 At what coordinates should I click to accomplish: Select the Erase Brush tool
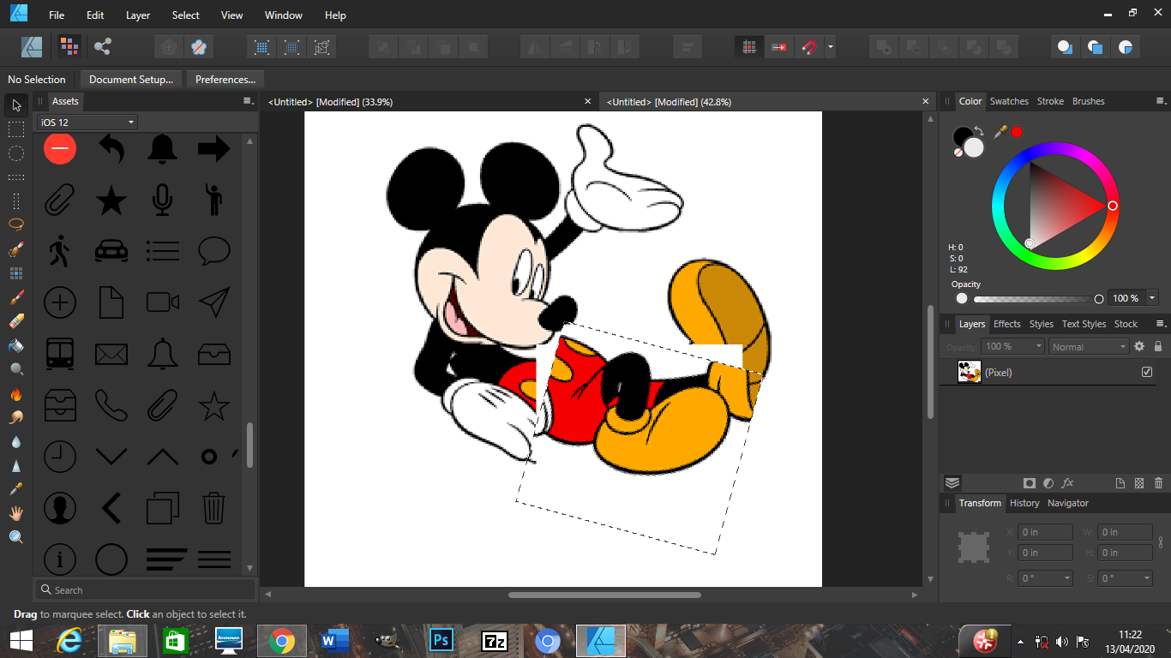coord(16,321)
